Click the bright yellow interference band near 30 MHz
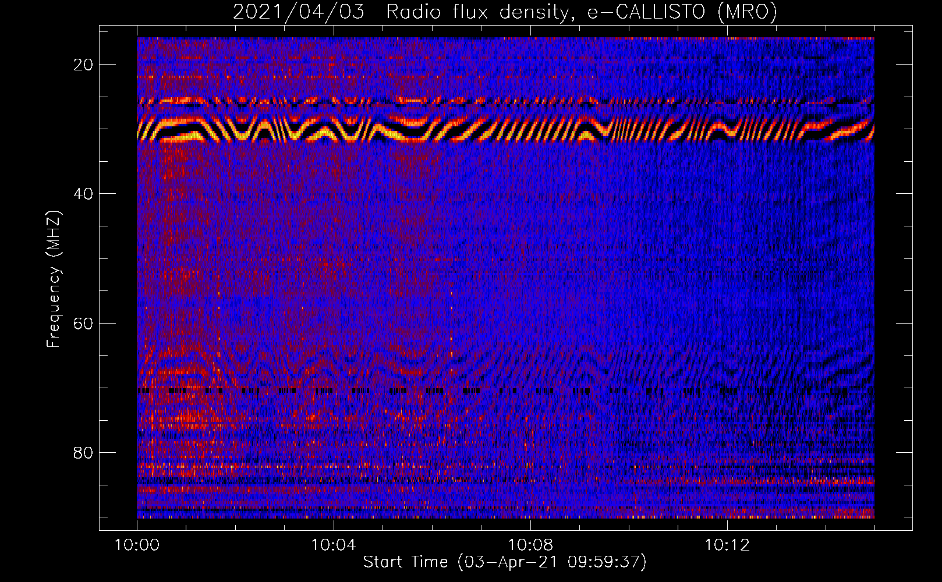The image size is (942, 582). click(x=505, y=130)
